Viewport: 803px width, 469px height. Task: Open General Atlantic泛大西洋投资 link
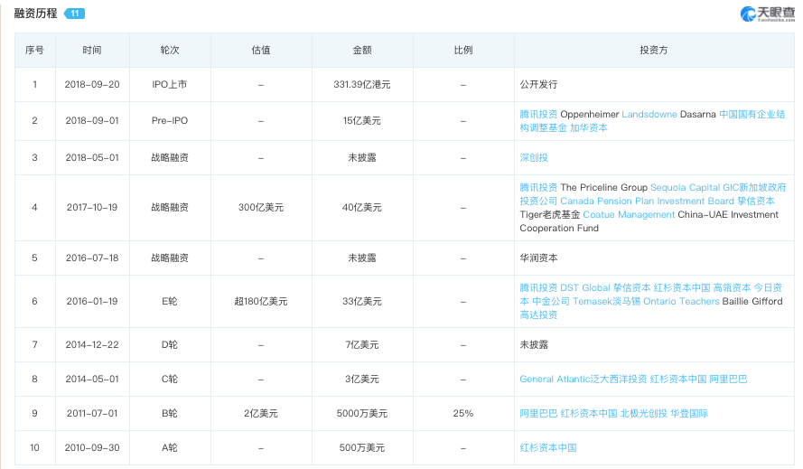click(583, 379)
